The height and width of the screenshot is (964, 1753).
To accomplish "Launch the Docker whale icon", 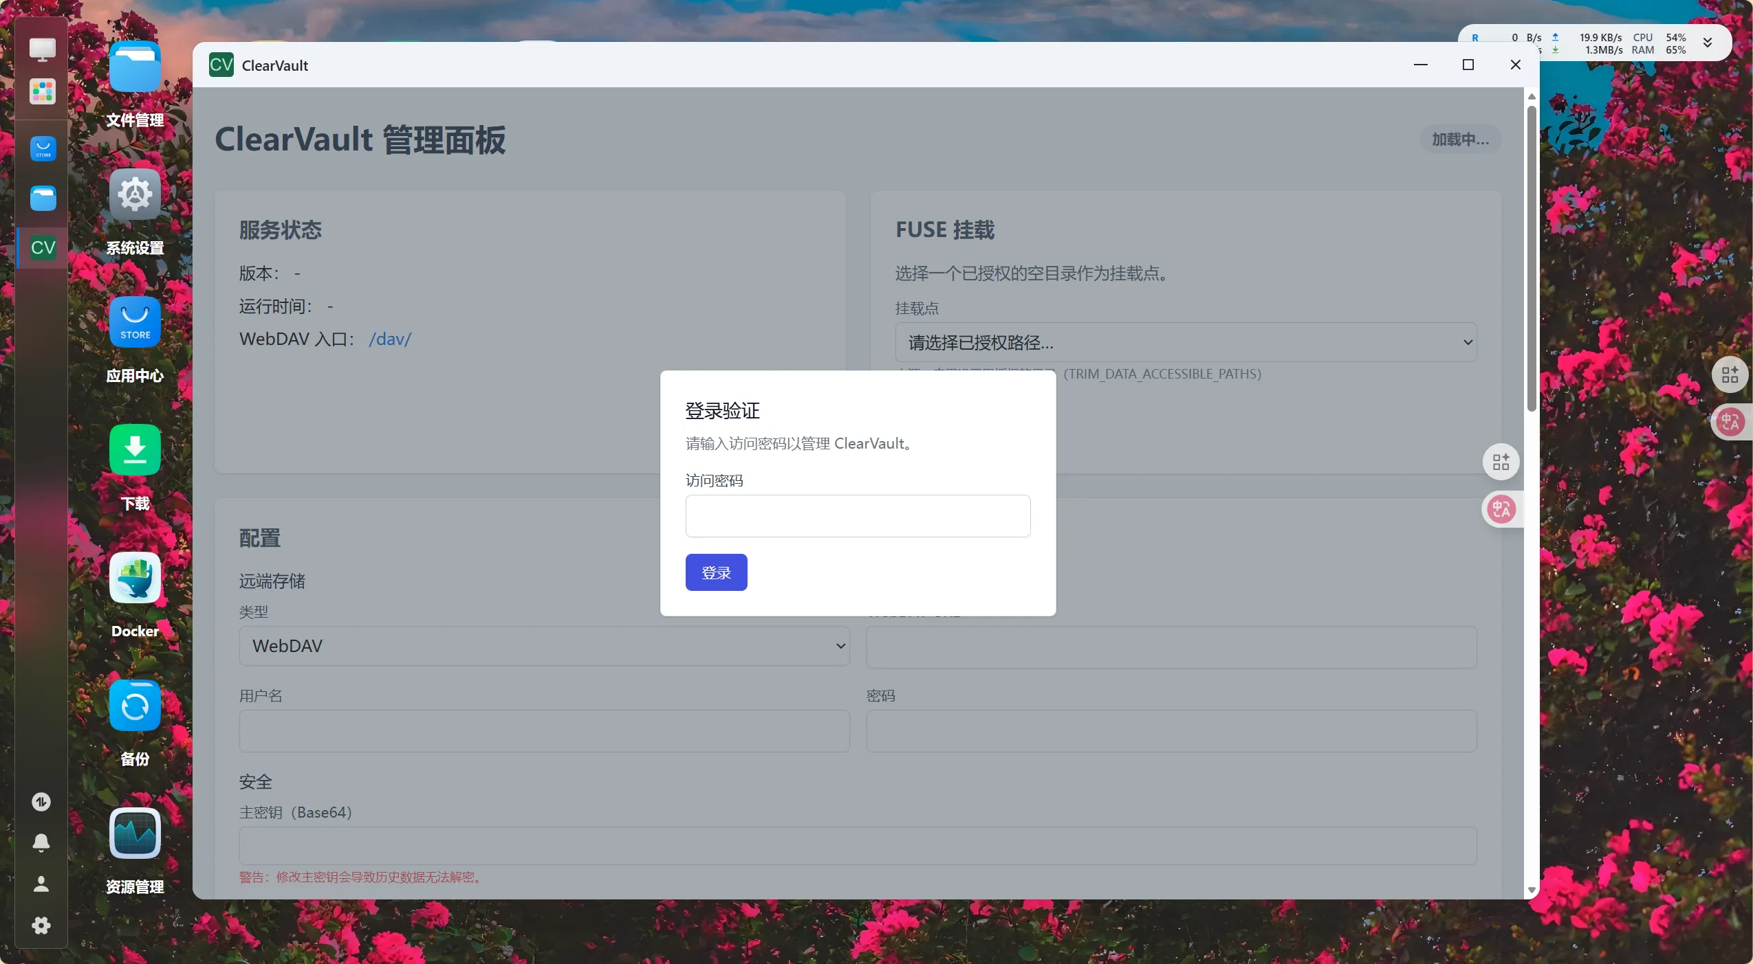I will [135, 578].
